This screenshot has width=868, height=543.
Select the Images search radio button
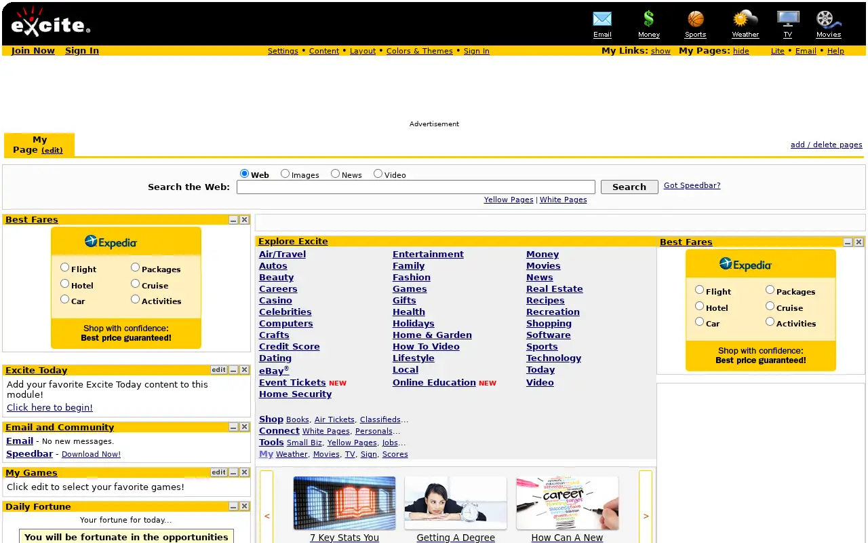point(285,174)
